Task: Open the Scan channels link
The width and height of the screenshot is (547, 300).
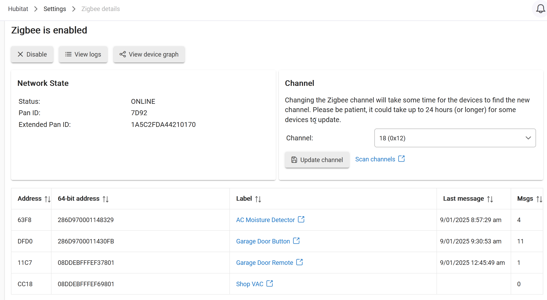Action: tap(375, 159)
